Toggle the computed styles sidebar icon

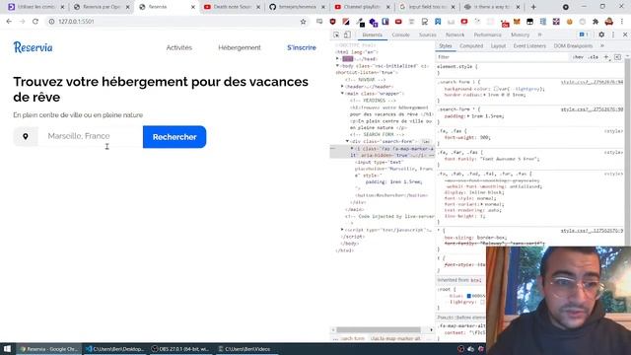coord(618,57)
